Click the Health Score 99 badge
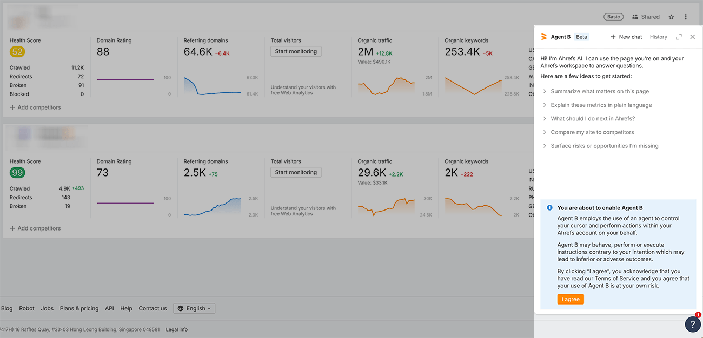703x338 pixels. pos(17,173)
